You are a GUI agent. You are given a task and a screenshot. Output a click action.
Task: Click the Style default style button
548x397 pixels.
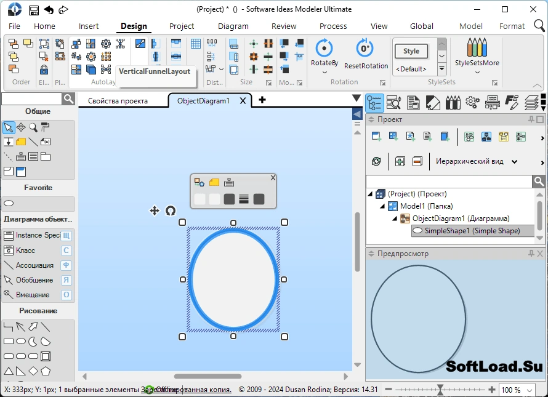point(411,51)
